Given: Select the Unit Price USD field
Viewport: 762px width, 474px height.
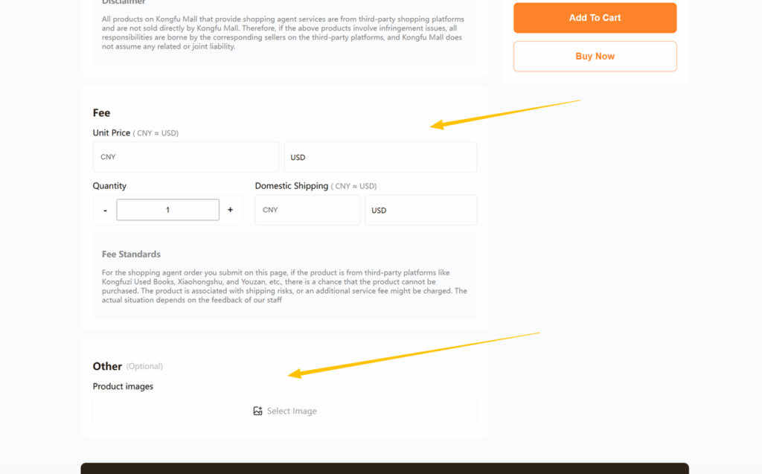Looking at the screenshot, I should (x=380, y=157).
